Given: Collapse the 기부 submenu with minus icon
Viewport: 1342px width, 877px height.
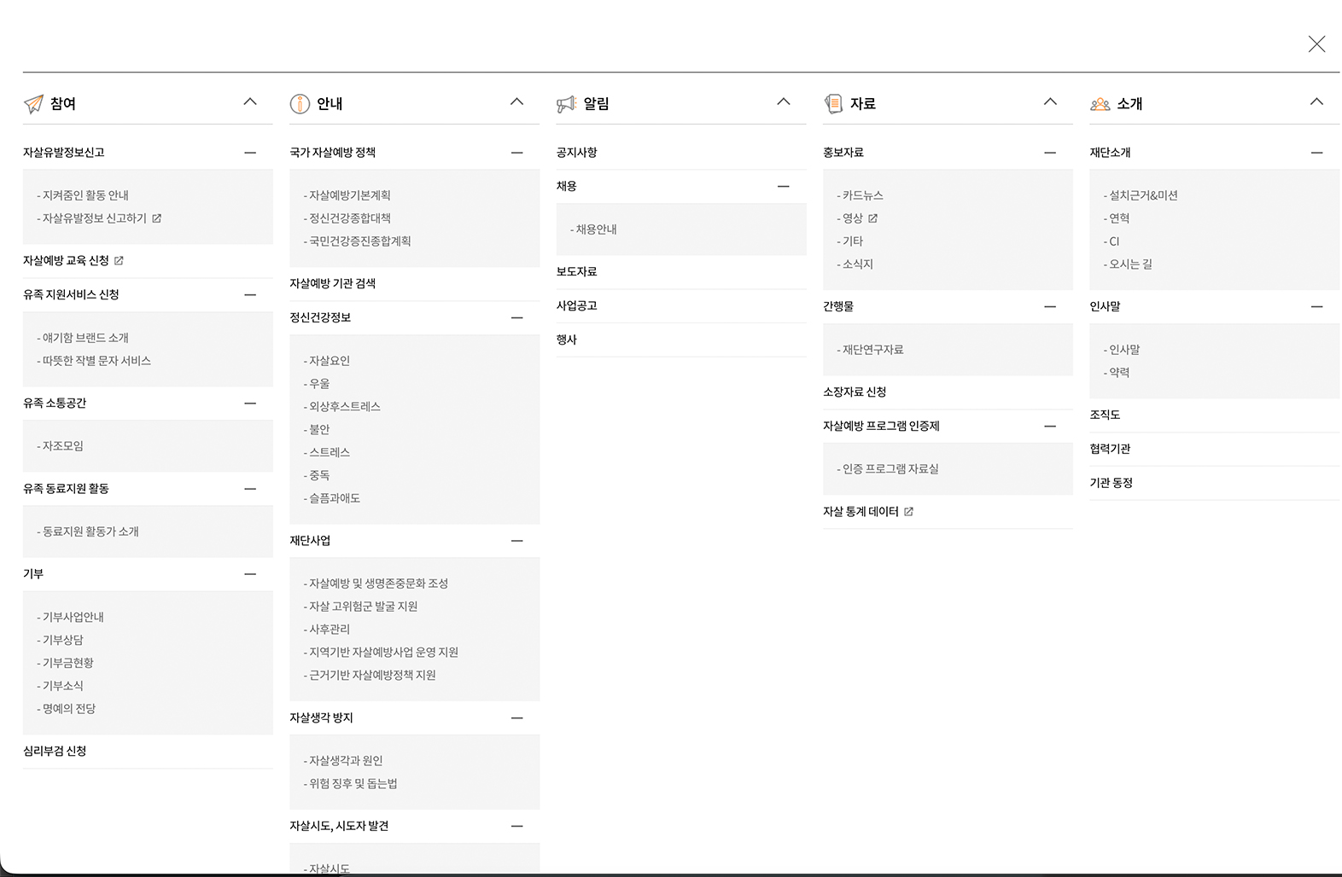Looking at the screenshot, I should point(250,574).
